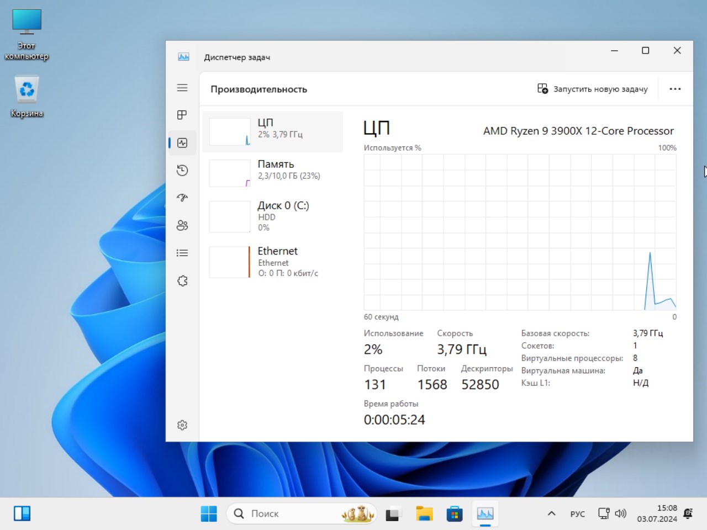Click the speed value 3,79 ГГц
Screen dimensions: 707x530
pos(462,349)
